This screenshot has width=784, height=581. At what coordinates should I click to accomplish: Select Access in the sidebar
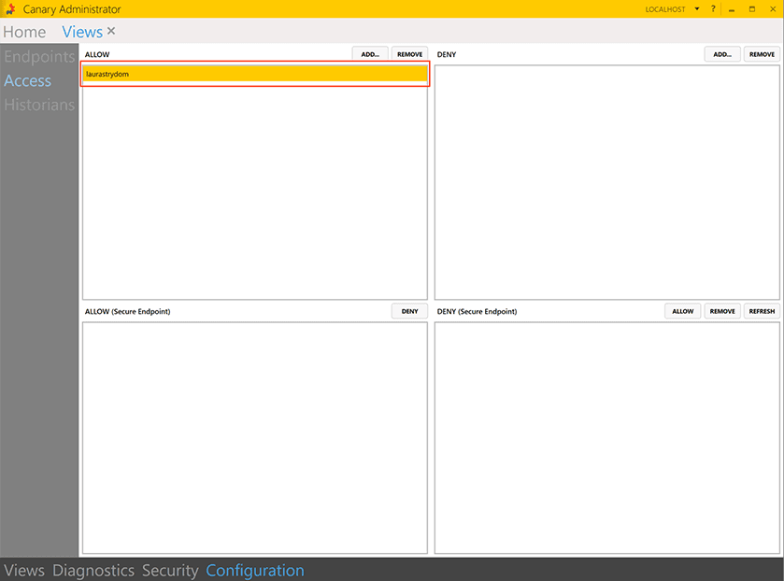tap(27, 80)
